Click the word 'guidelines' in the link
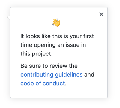 (x=69, y=75)
